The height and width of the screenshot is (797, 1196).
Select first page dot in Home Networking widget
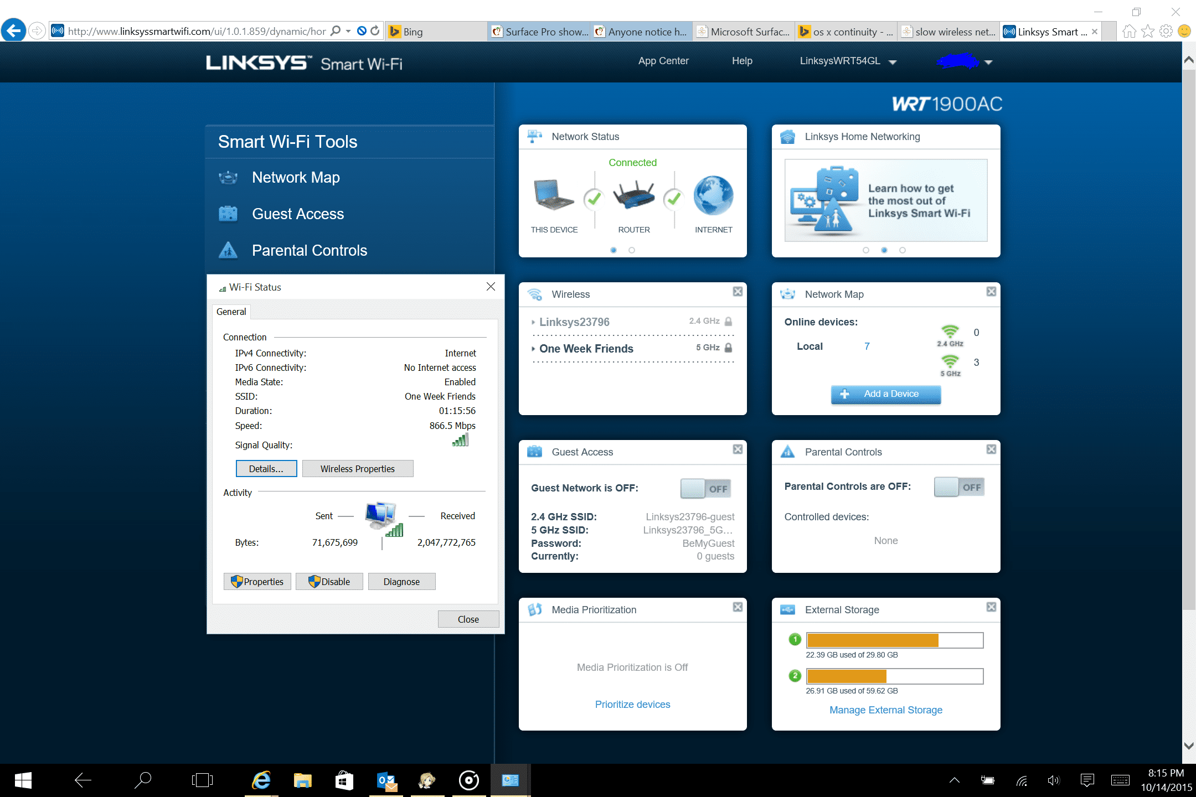click(x=866, y=250)
